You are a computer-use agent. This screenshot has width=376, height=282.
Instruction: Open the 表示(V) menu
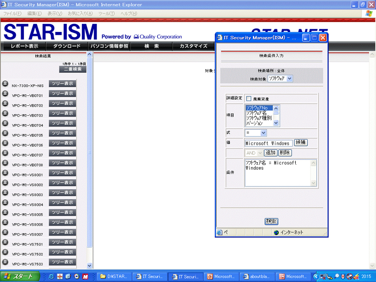click(55, 14)
